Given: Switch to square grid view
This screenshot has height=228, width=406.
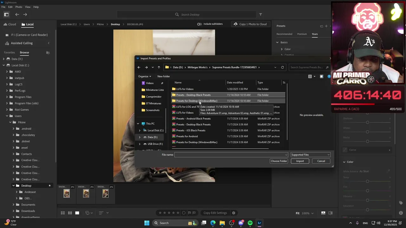Looking at the screenshot, I should (x=70, y=213).
